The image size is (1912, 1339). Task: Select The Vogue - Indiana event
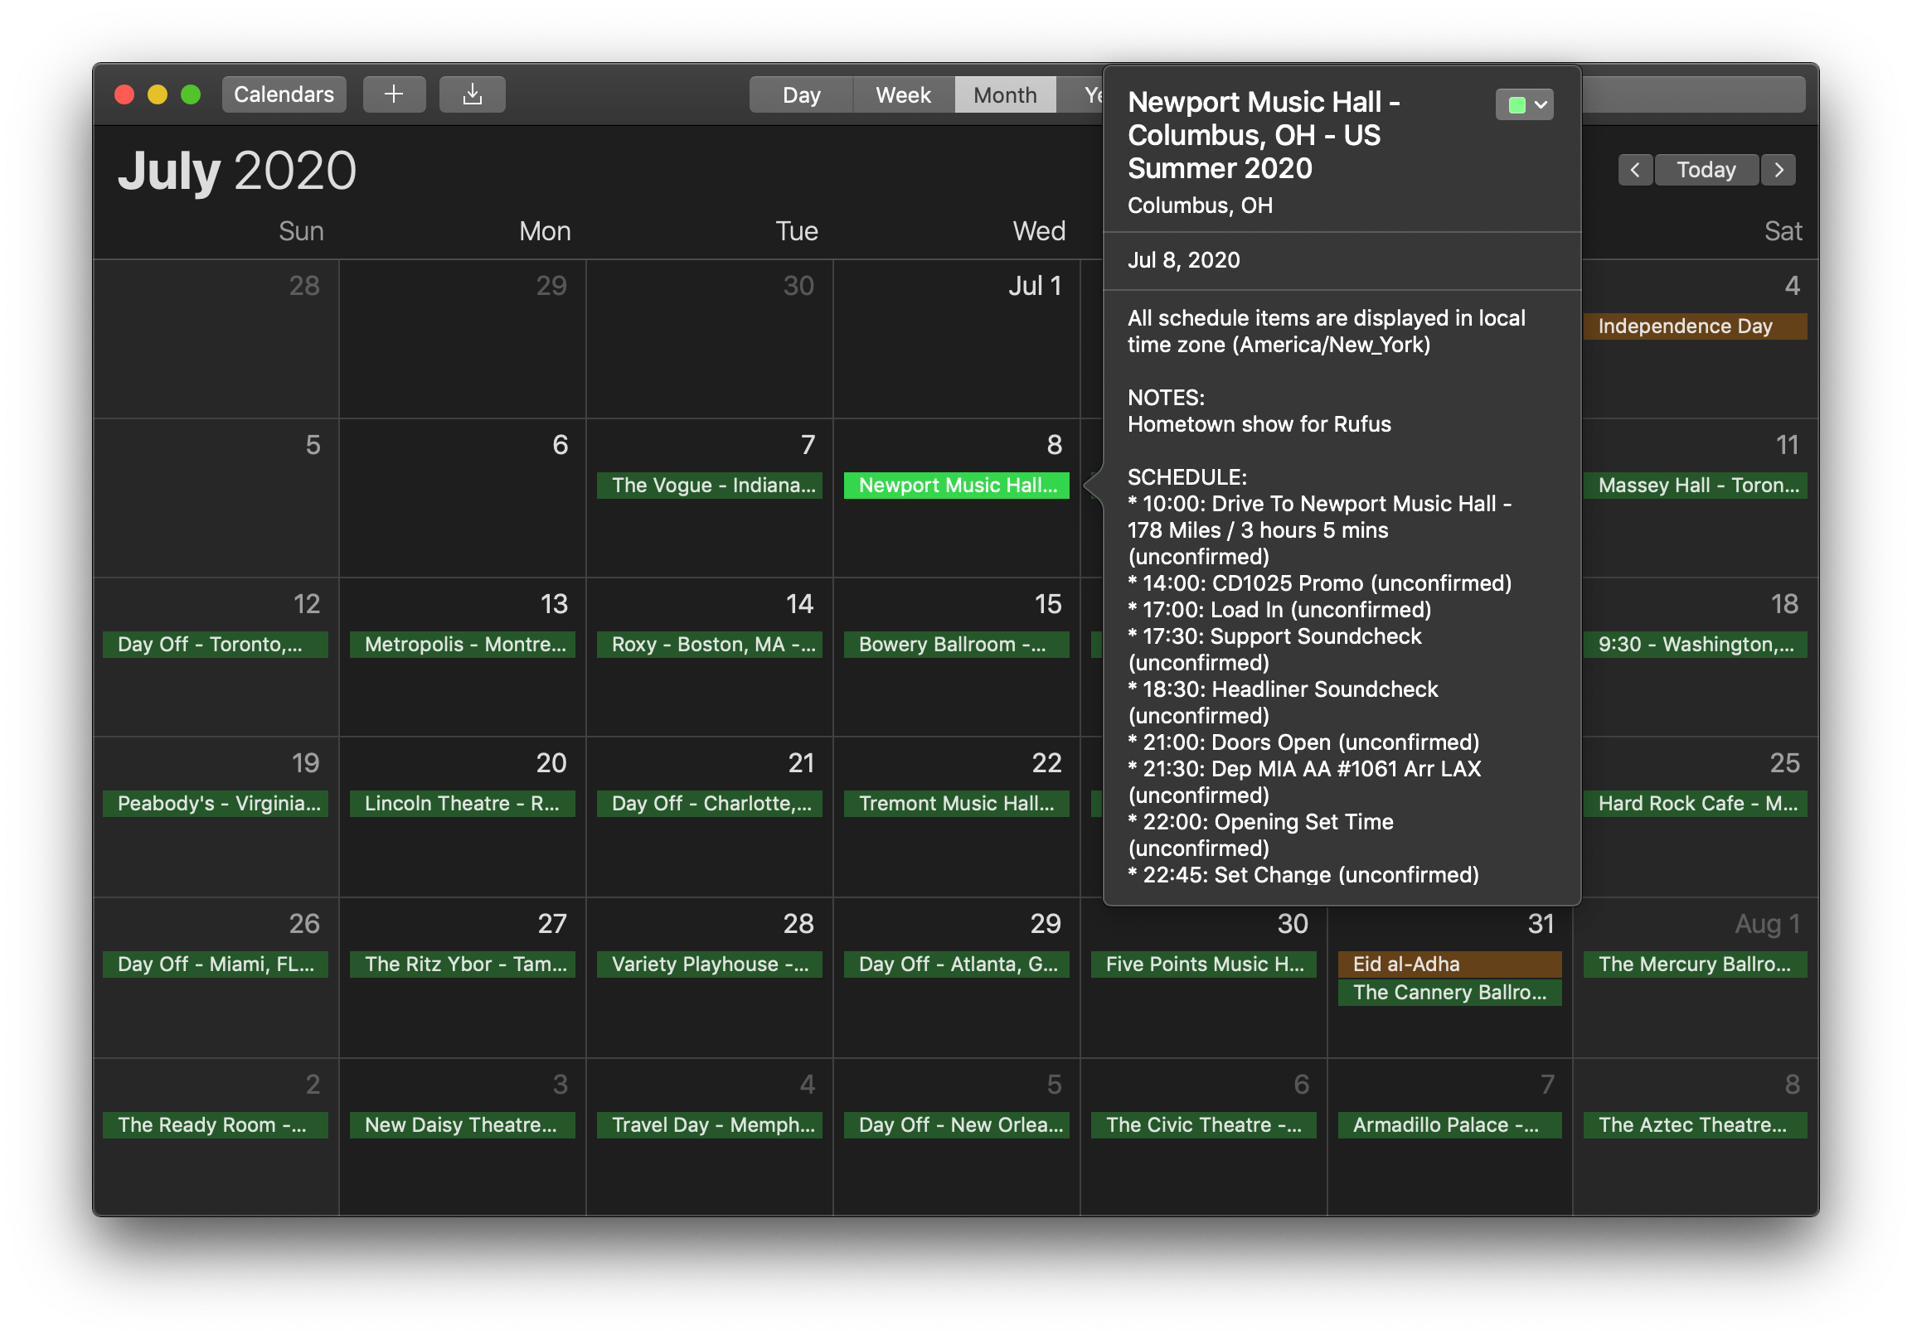pos(710,486)
